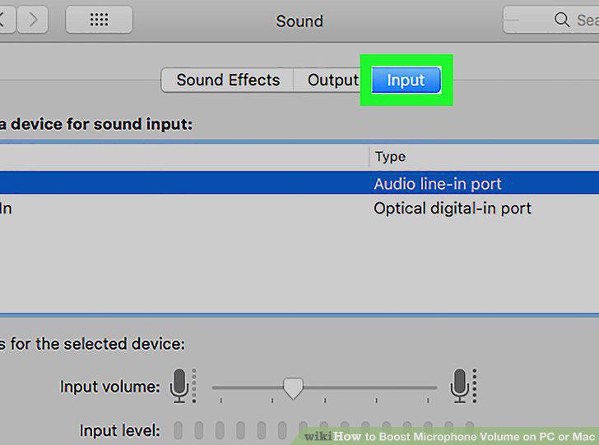Viewport: 599px width, 445px height.
Task: Go forward with the right chevron button
Action: (33, 19)
